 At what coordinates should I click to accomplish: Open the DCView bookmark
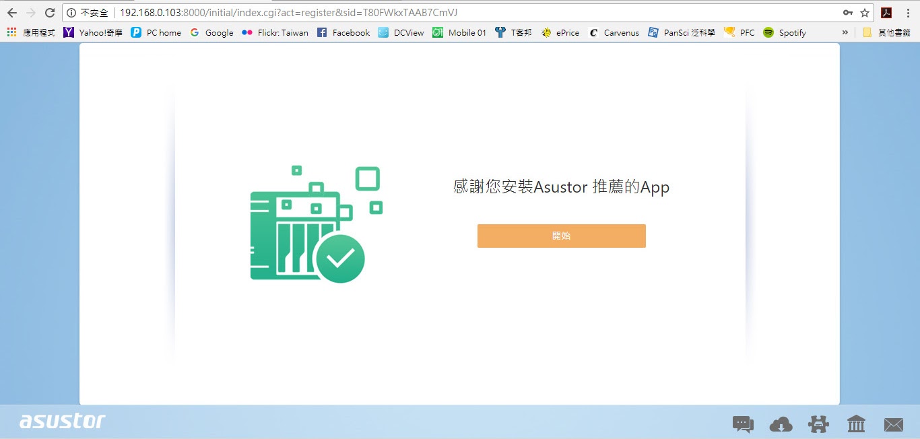coord(401,32)
